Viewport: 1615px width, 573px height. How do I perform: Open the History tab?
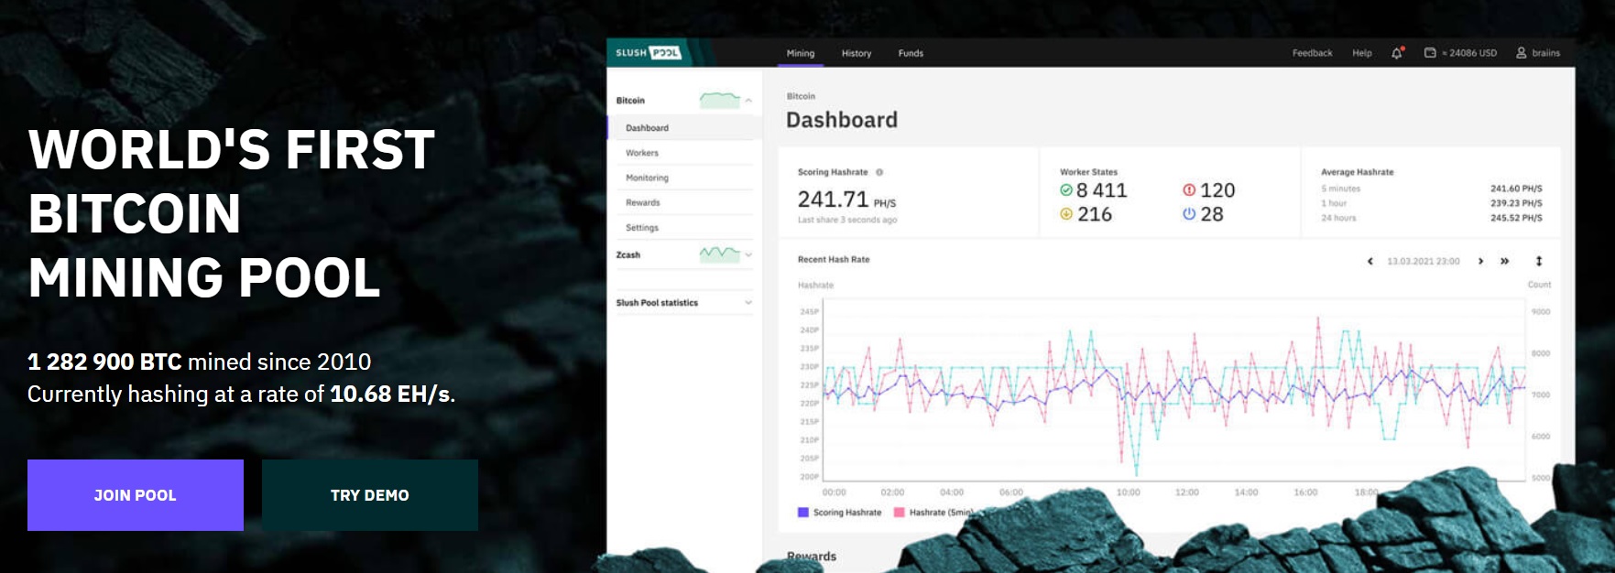(x=857, y=53)
